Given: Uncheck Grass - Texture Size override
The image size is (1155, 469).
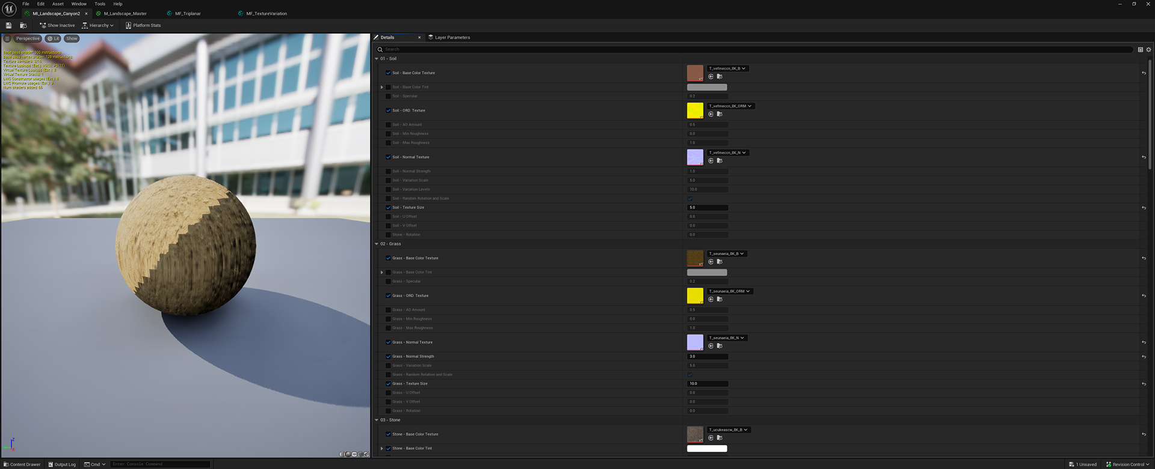Looking at the screenshot, I should click(x=388, y=383).
